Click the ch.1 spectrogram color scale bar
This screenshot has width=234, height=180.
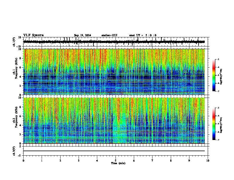[214, 75]
